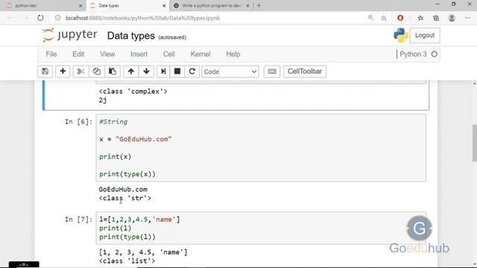Click inside the In [7] code cell
The image size is (477, 268).
(261, 229)
